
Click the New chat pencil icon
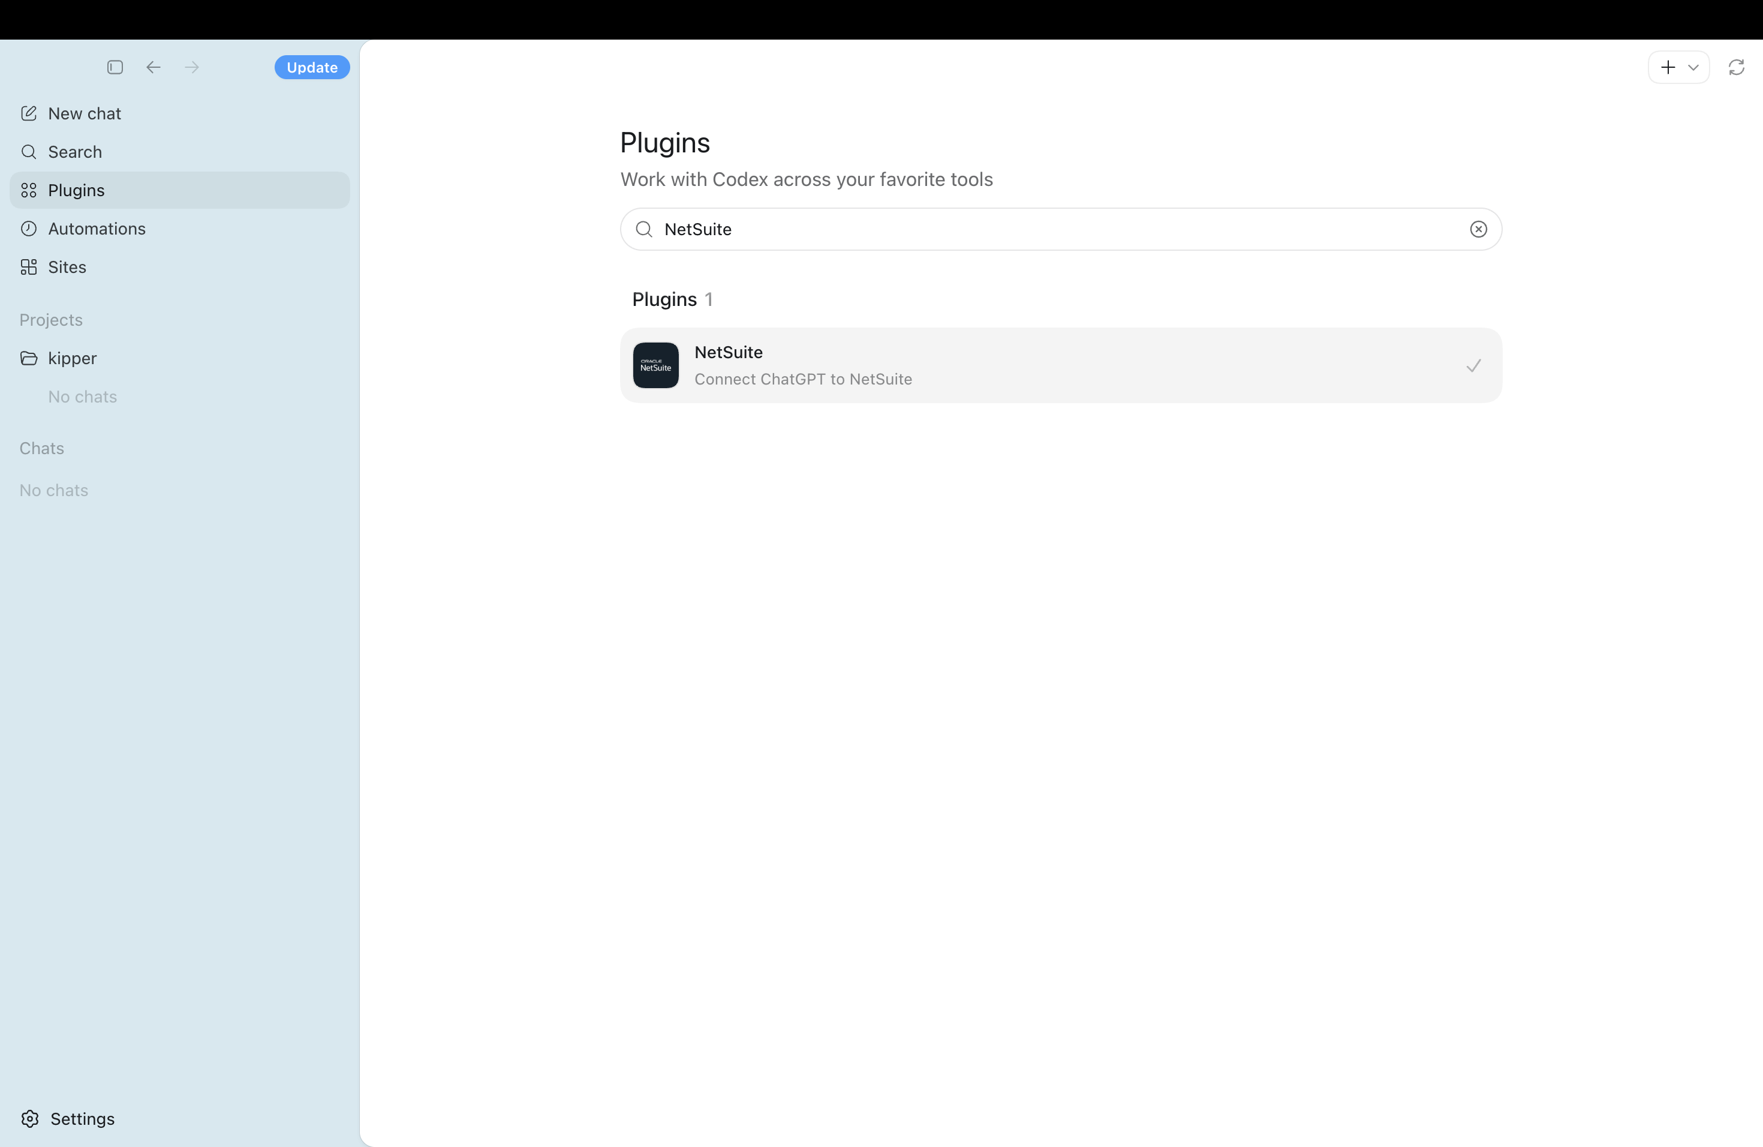29,113
